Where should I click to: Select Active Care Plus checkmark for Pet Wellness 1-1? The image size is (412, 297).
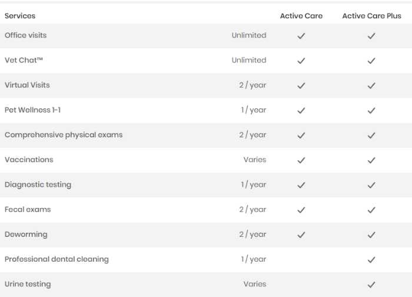[x=371, y=110]
